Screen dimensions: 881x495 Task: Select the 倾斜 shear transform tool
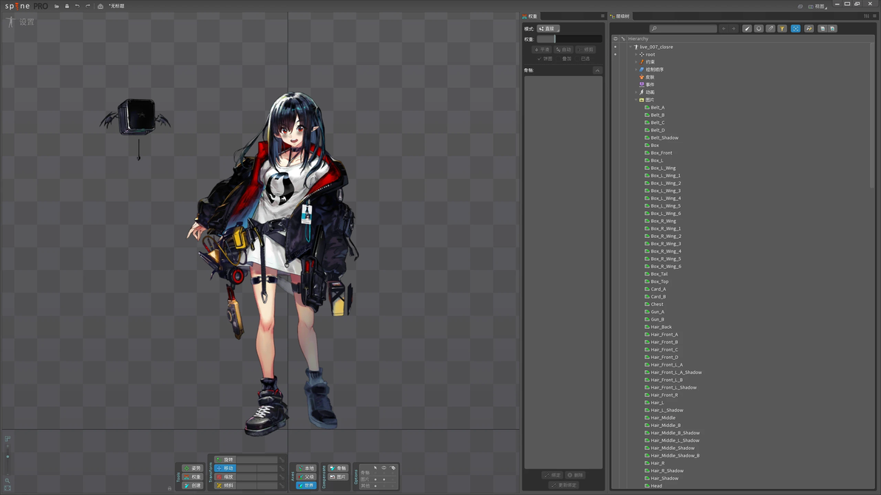pos(225,485)
